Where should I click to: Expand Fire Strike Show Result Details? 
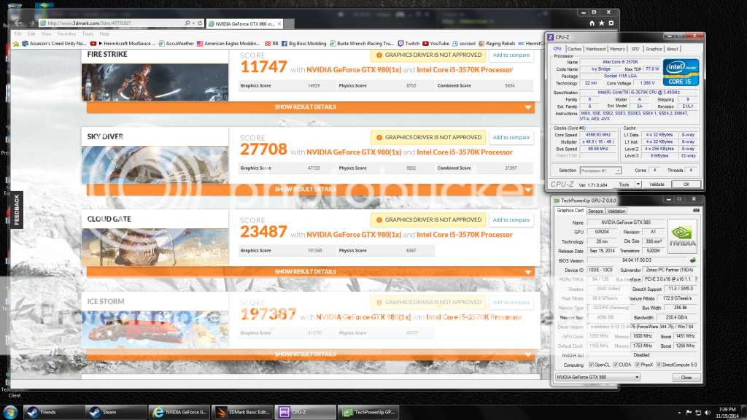(311, 107)
